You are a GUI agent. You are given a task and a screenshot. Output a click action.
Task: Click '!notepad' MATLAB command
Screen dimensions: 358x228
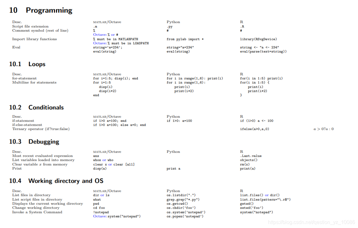[101, 212]
